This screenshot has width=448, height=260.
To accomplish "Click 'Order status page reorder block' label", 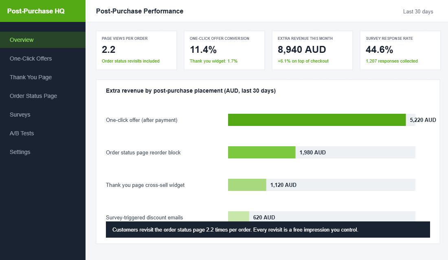I will pyautogui.click(x=143, y=152).
